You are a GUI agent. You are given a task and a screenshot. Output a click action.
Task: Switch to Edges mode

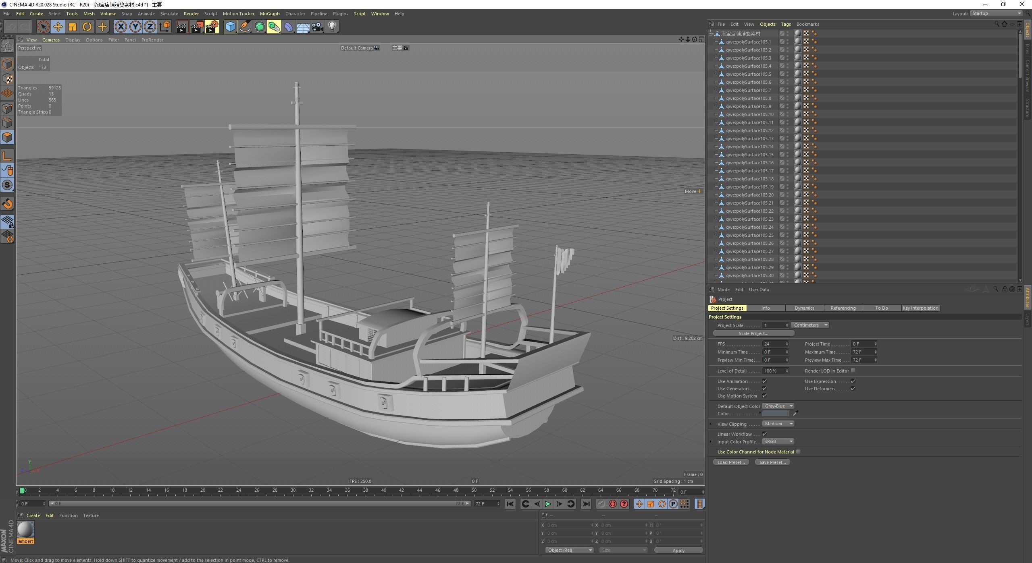click(x=7, y=123)
